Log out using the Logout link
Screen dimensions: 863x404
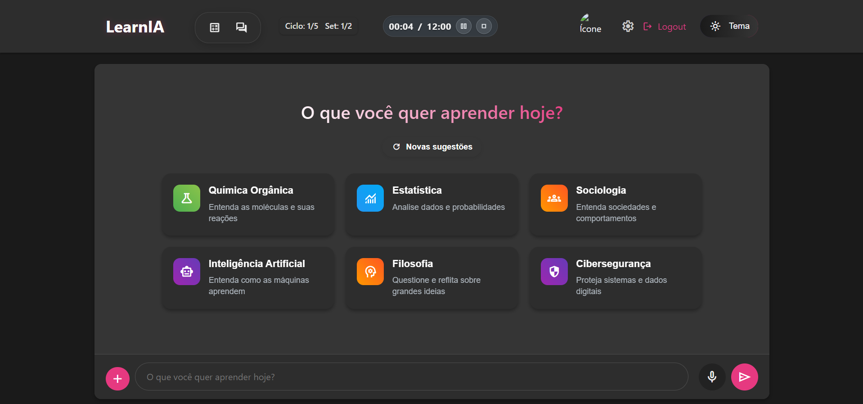(x=665, y=27)
